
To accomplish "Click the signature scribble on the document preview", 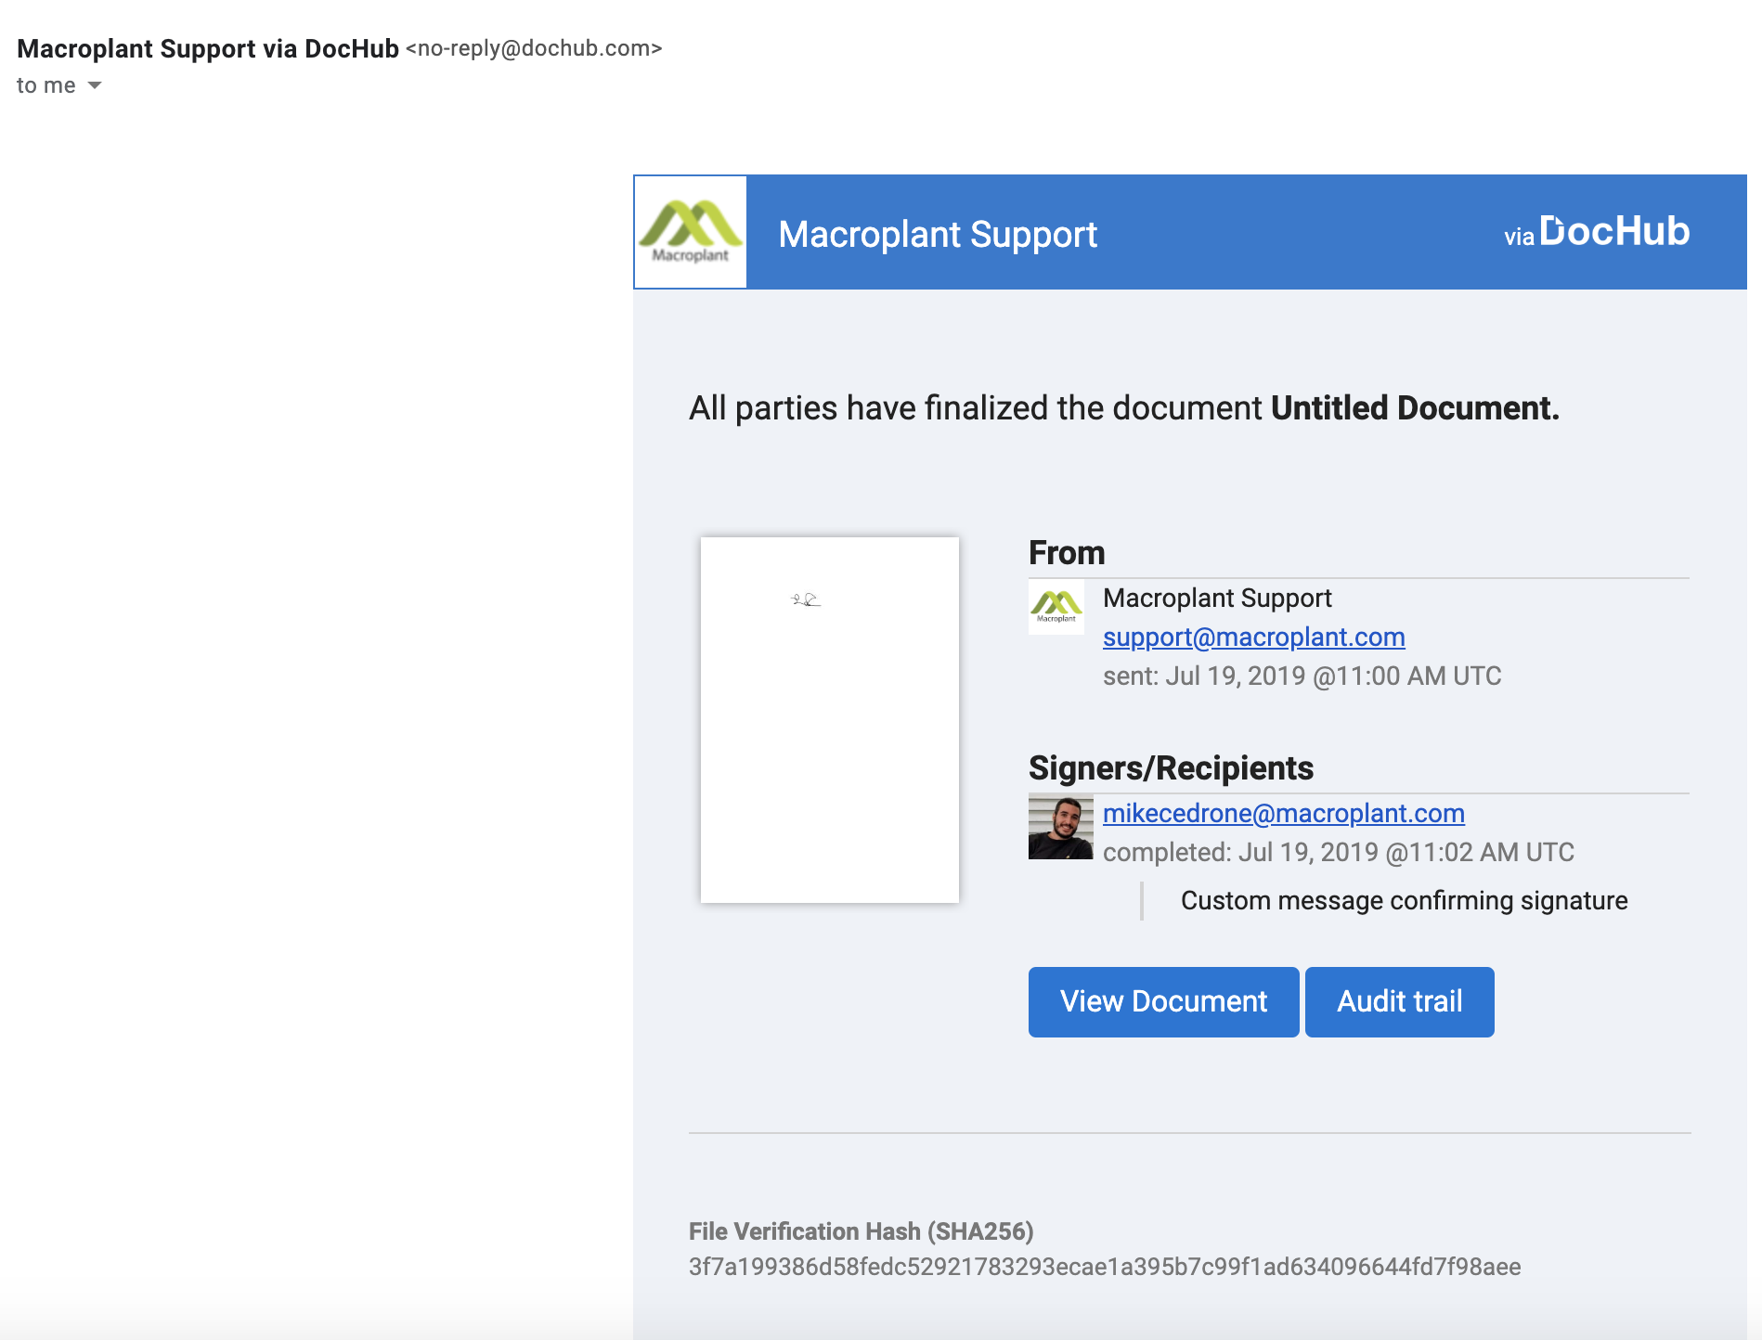I will pyautogui.click(x=805, y=599).
